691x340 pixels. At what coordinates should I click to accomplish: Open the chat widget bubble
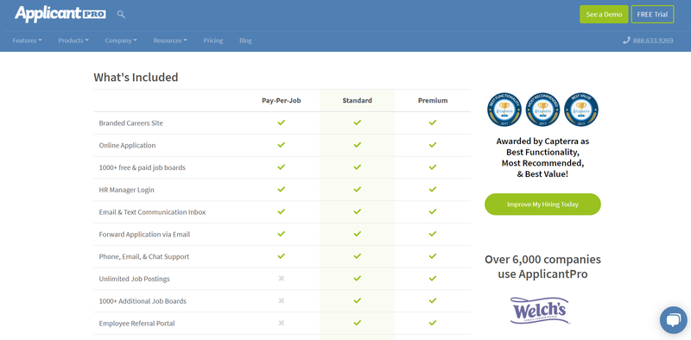pyautogui.click(x=674, y=320)
